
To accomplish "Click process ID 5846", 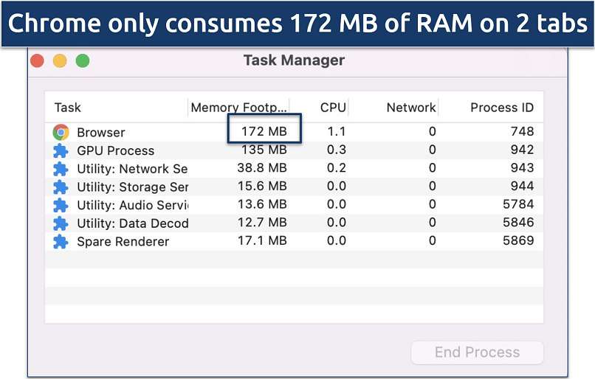I will pos(518,223).
